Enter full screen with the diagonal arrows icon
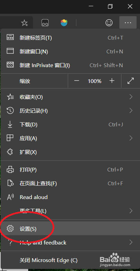This screenshot has height=271, width=140. (131, 81)
